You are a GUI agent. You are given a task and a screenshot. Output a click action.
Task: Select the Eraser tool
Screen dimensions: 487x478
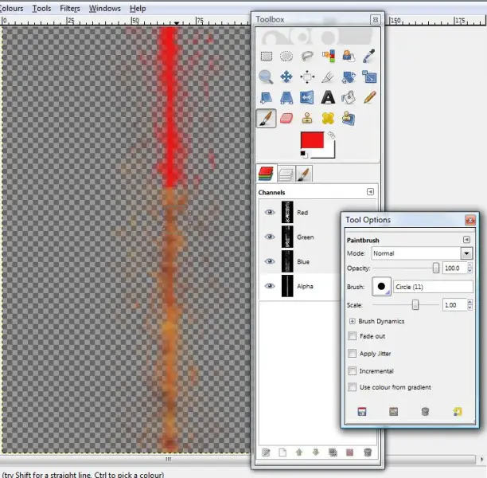point(286,119)
